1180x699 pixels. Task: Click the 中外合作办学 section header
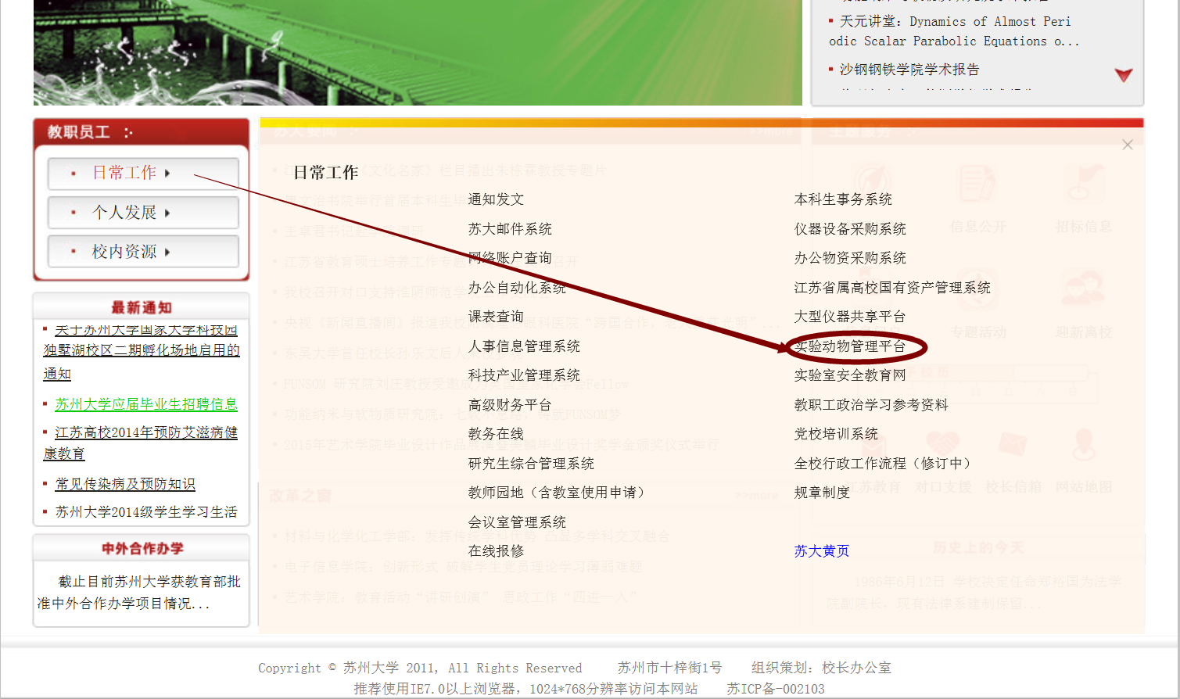(142, 548)
